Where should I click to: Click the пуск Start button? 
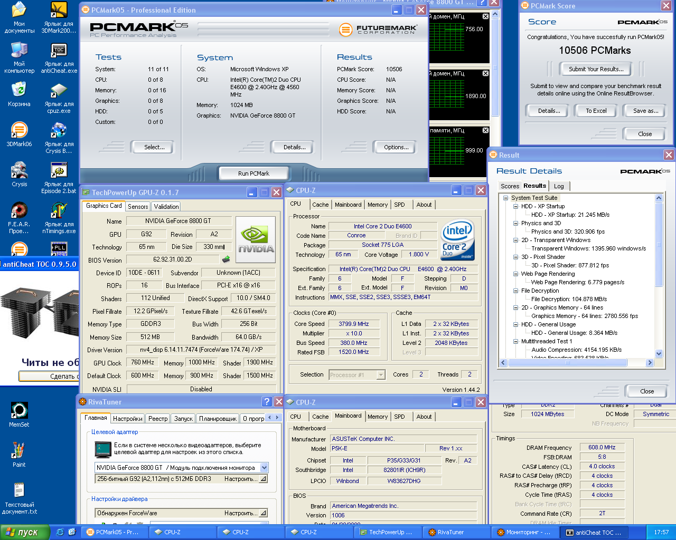coord(25,532)
